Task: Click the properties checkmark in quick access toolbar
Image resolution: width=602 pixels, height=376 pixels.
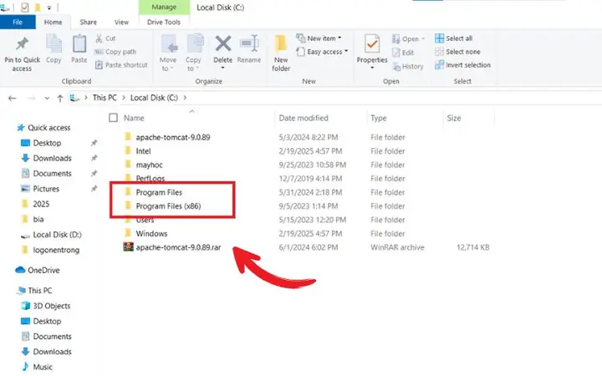Action: pos(24,8)
